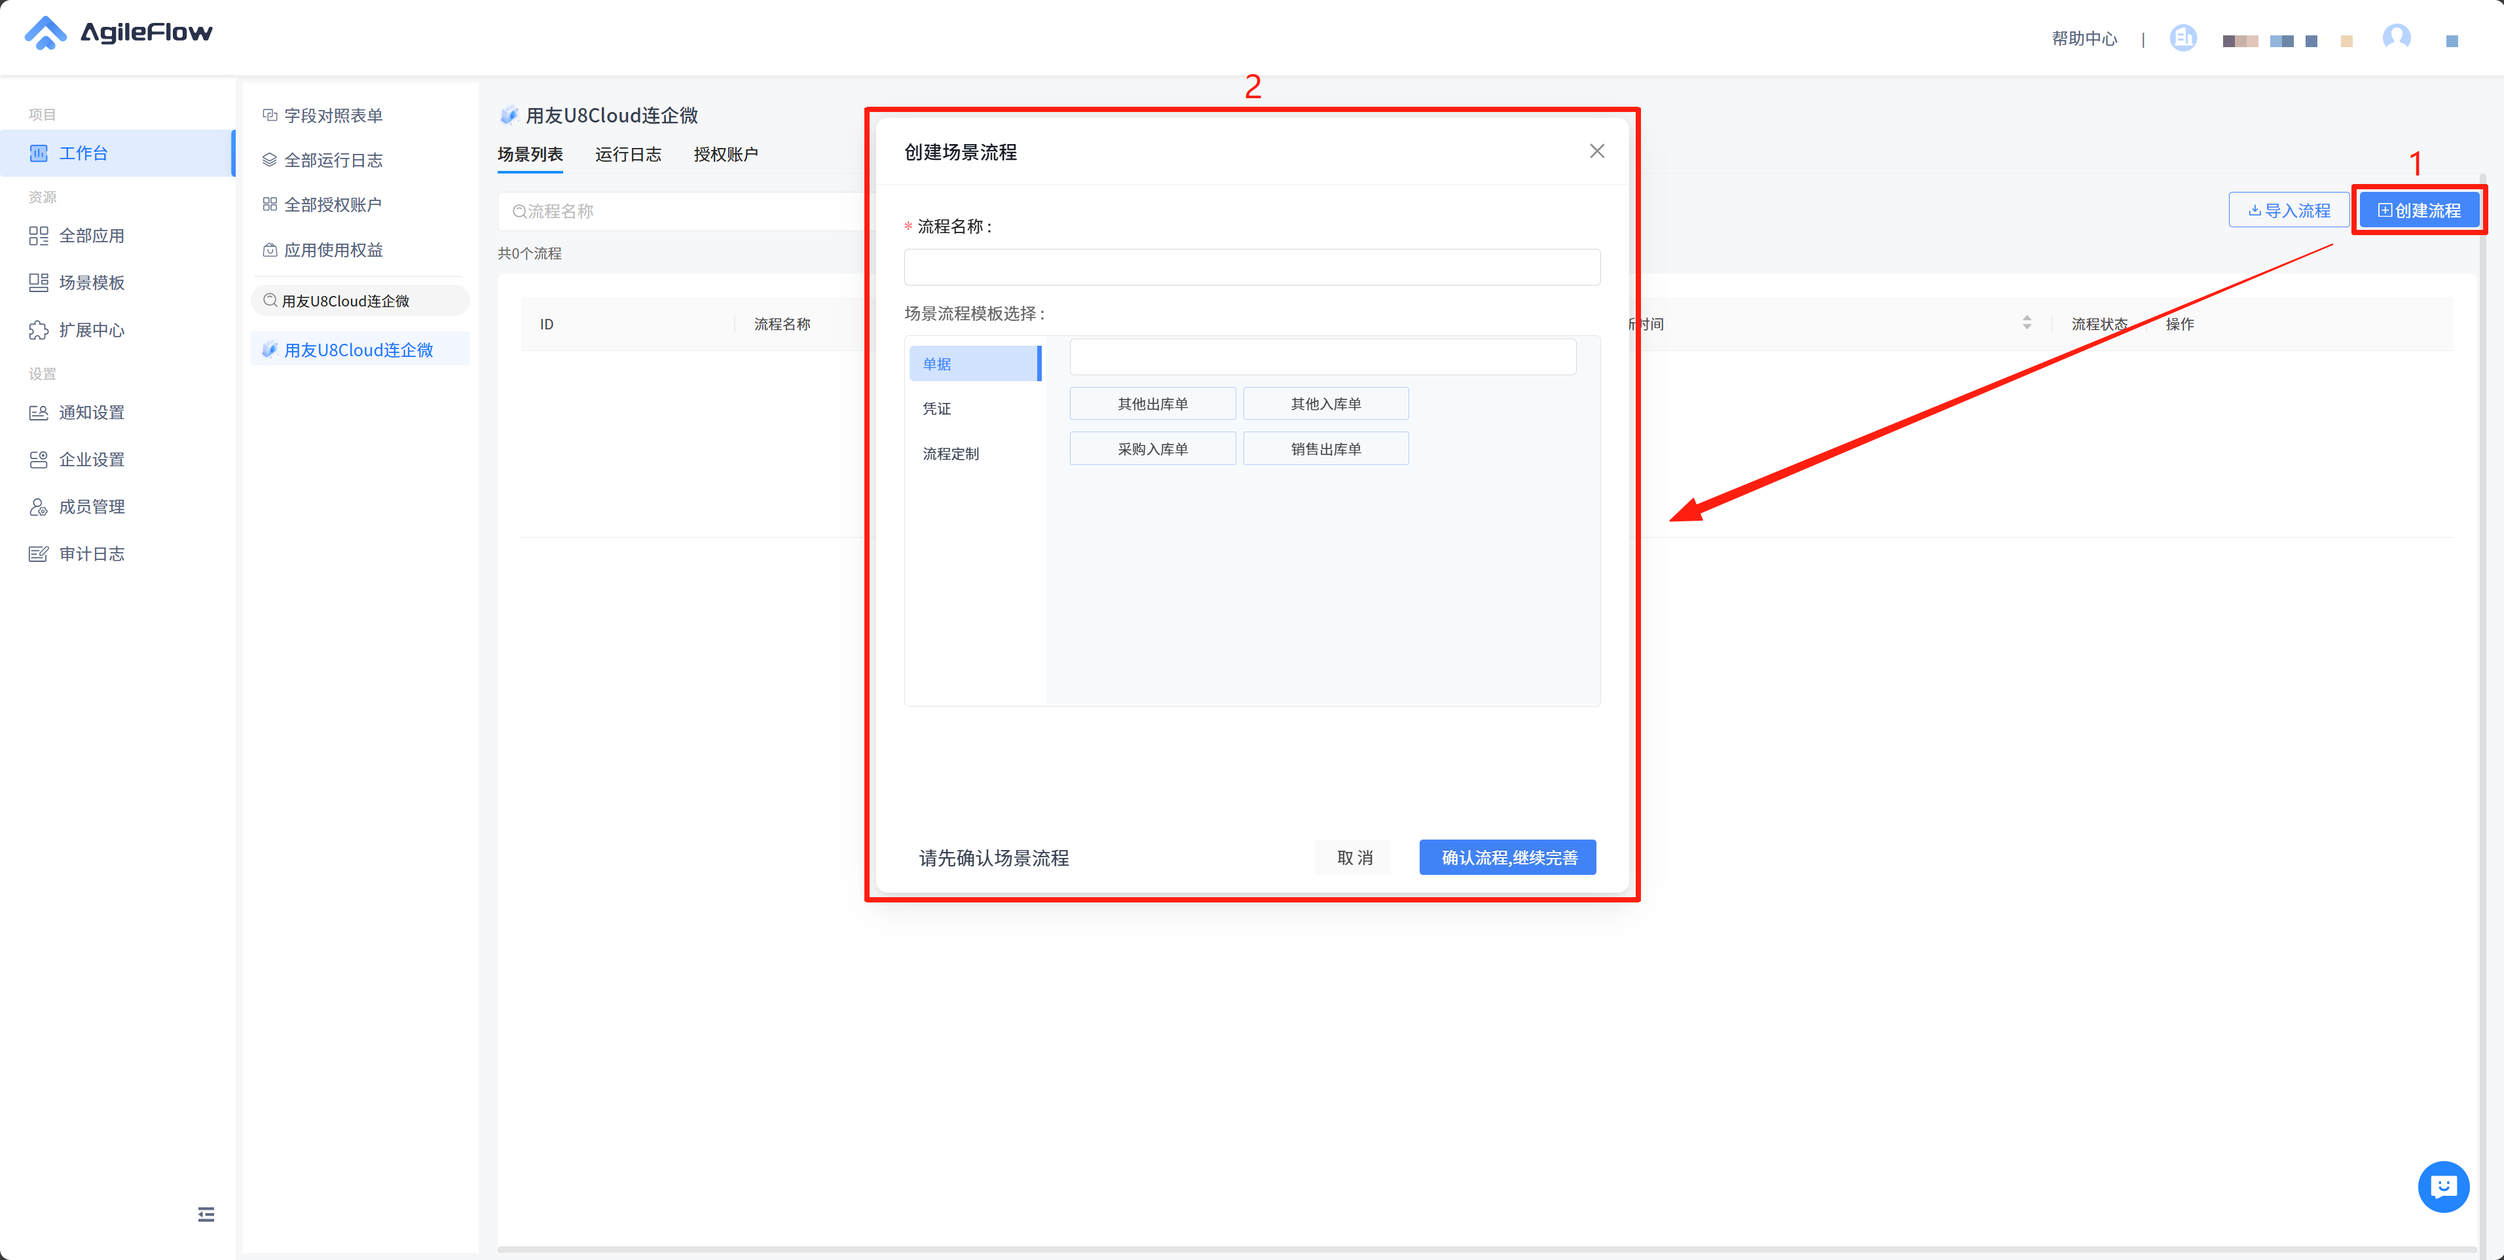Viewport: 2504px width, 1260px height.
Task: Click the user avatar icon in header
Action: coord(2396,38)
